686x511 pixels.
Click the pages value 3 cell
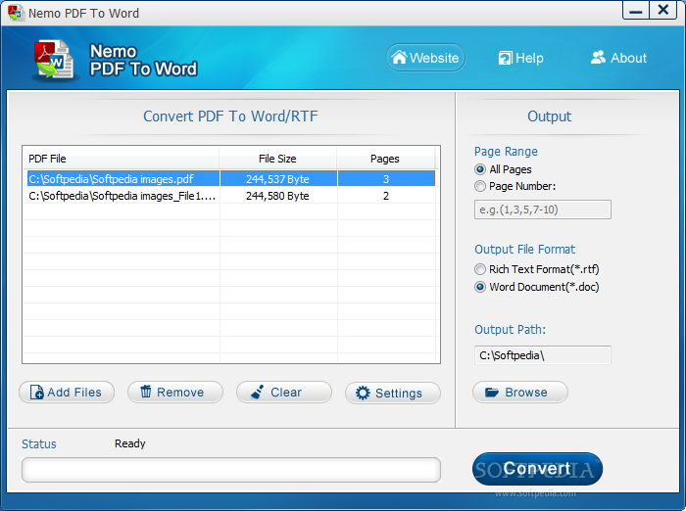(386, 179)
